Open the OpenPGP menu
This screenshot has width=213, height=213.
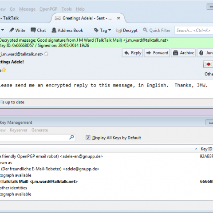point(48,9)
